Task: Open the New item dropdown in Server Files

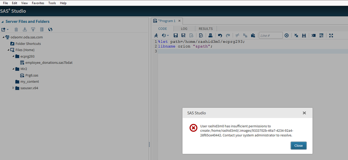Action: [x=5, y=30]
